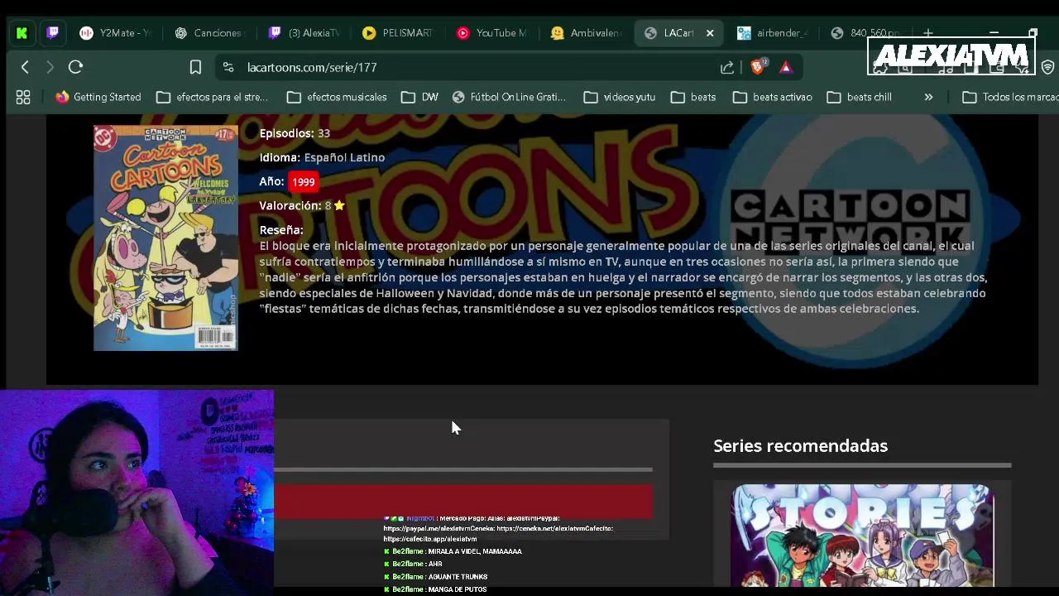
Task: Reload the current page
Action: pos(75,67)
